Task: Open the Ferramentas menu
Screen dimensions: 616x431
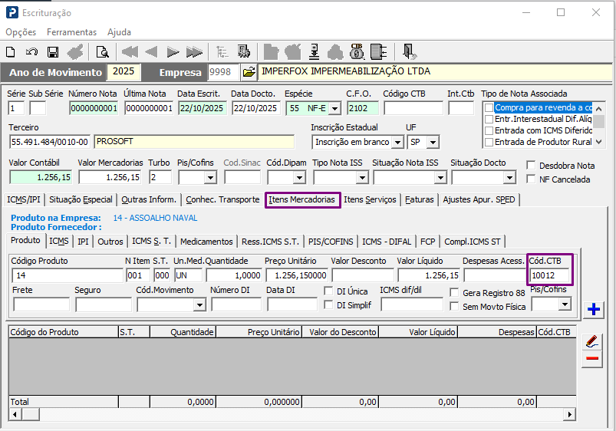Action: [71, 32]
